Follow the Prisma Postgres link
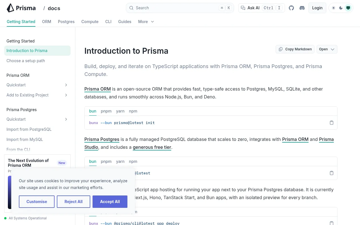This screenshot has width=360, height=225. (102, 139)
